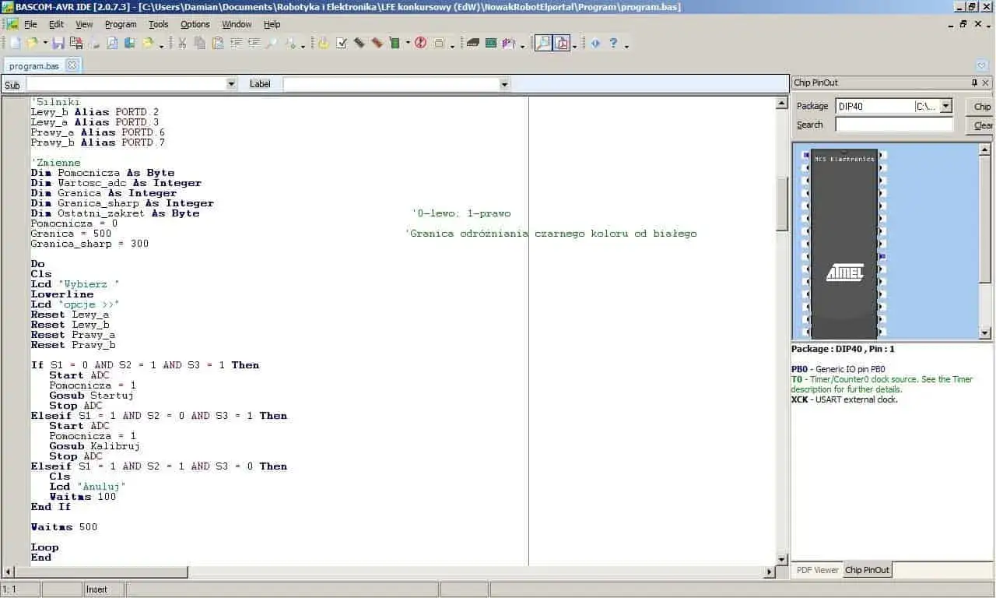Click the code editor vertical scrollbar thumb
This screenshot has width=996, height=598.
point(782,202)
